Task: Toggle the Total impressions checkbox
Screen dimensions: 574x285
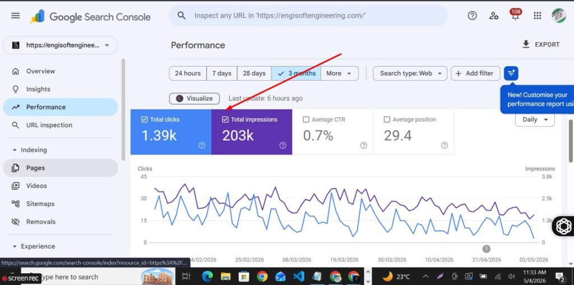Action: [225, 119]
